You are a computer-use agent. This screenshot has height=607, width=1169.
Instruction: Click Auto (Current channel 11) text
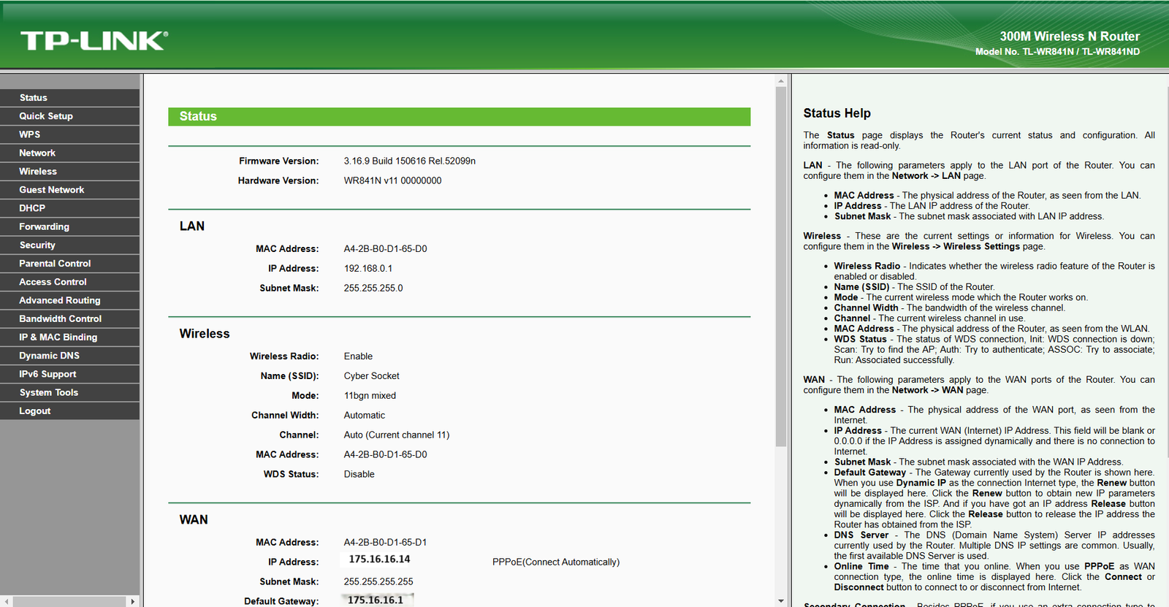[x=397, y=435]
